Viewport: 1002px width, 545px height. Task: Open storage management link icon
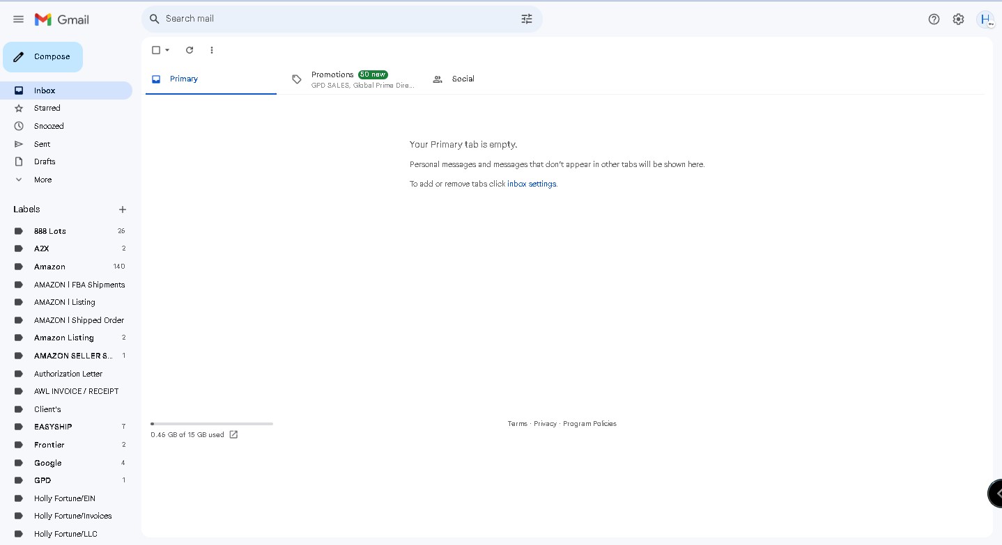click(233, 434)
